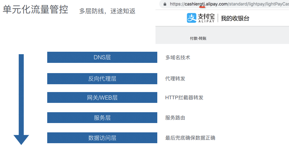
Task: Open the 我的收银台 header label
Action: (235, 18)
